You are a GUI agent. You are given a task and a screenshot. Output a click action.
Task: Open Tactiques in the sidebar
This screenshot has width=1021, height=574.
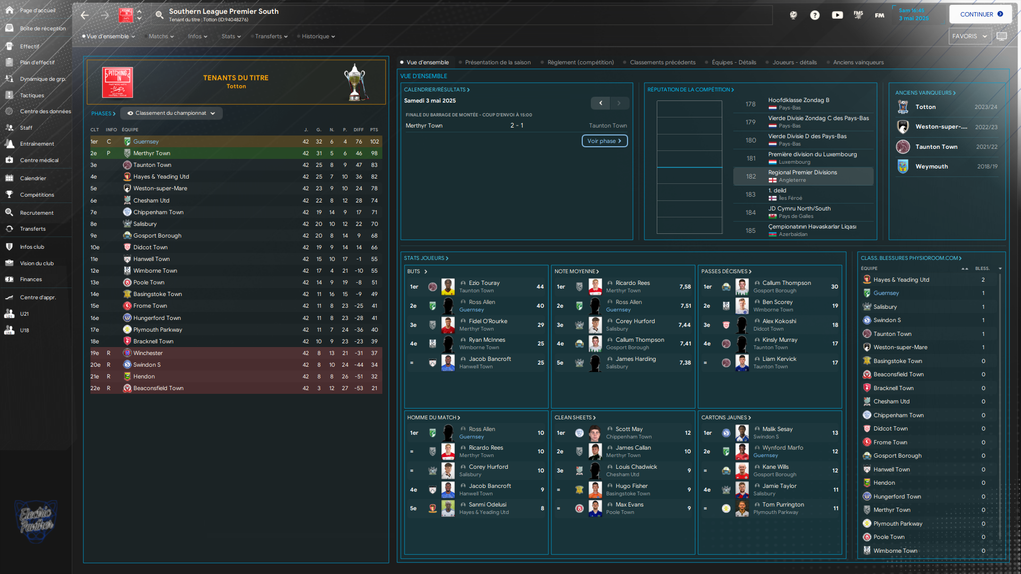(x=32, y=96)
